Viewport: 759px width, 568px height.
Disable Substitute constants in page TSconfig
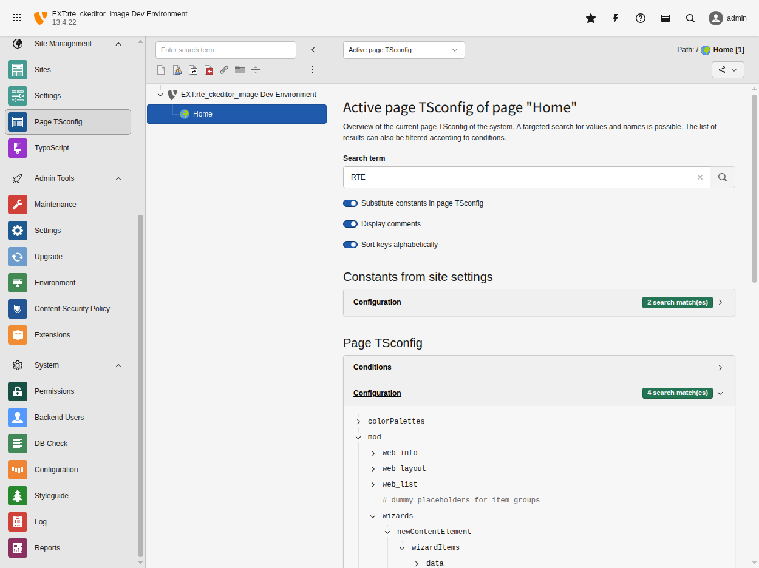(x=350, y=203)
